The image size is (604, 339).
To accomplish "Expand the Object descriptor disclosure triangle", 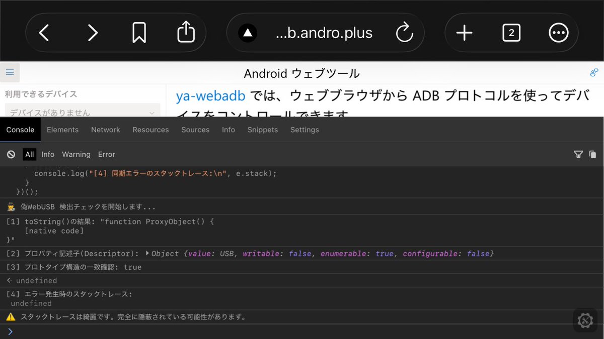I will (x=147, y=254).
